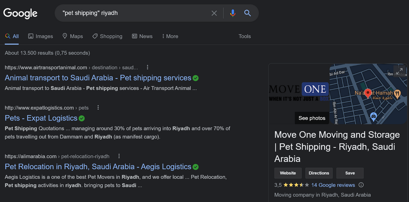Screen dimensions: 409x202
Task: Click the https://alimarabia.com URL text
Action: [31, 156]
